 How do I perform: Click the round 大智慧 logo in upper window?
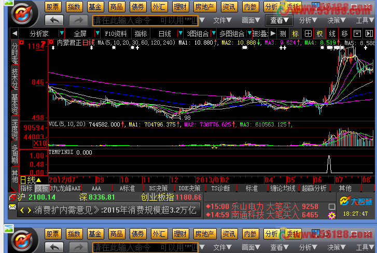tap(23, 13)
